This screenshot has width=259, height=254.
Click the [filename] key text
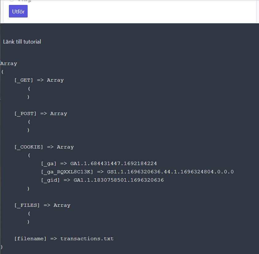(30, 239)
